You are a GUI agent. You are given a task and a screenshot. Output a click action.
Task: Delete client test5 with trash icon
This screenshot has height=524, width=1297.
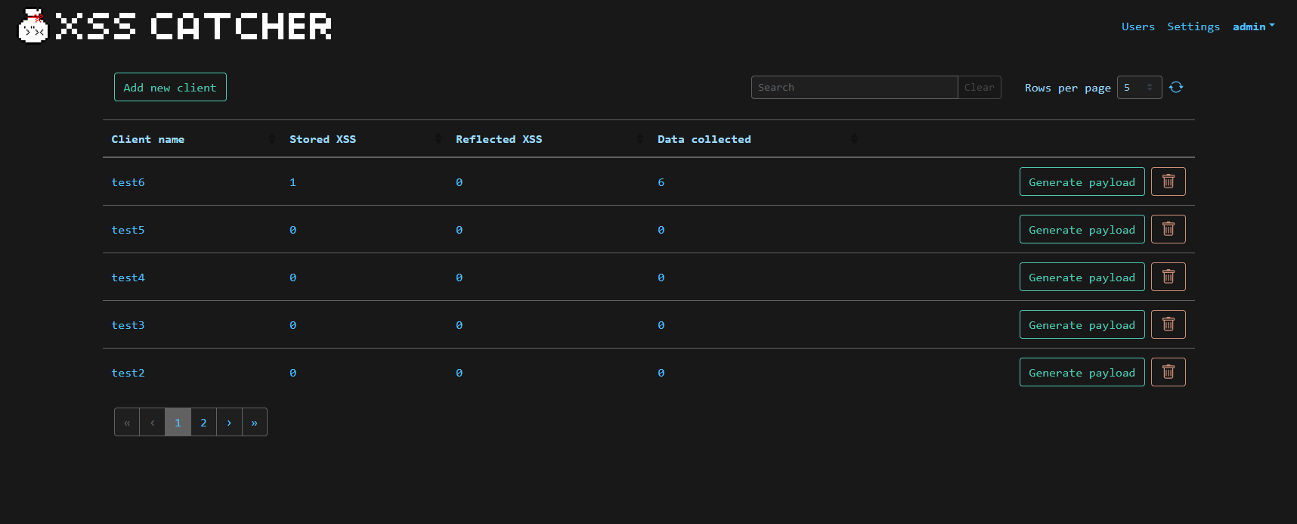tap(1168, 229)
